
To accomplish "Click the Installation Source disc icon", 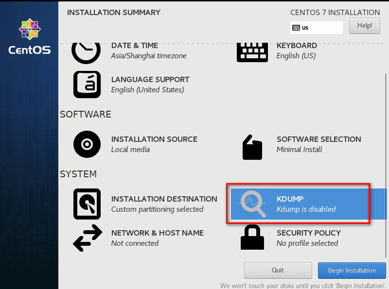I will [87, 144].
